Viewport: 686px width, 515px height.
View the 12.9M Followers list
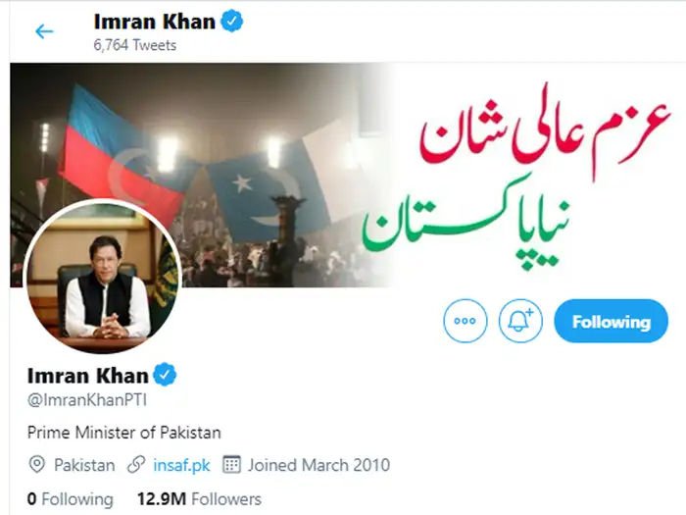[199, 498]
